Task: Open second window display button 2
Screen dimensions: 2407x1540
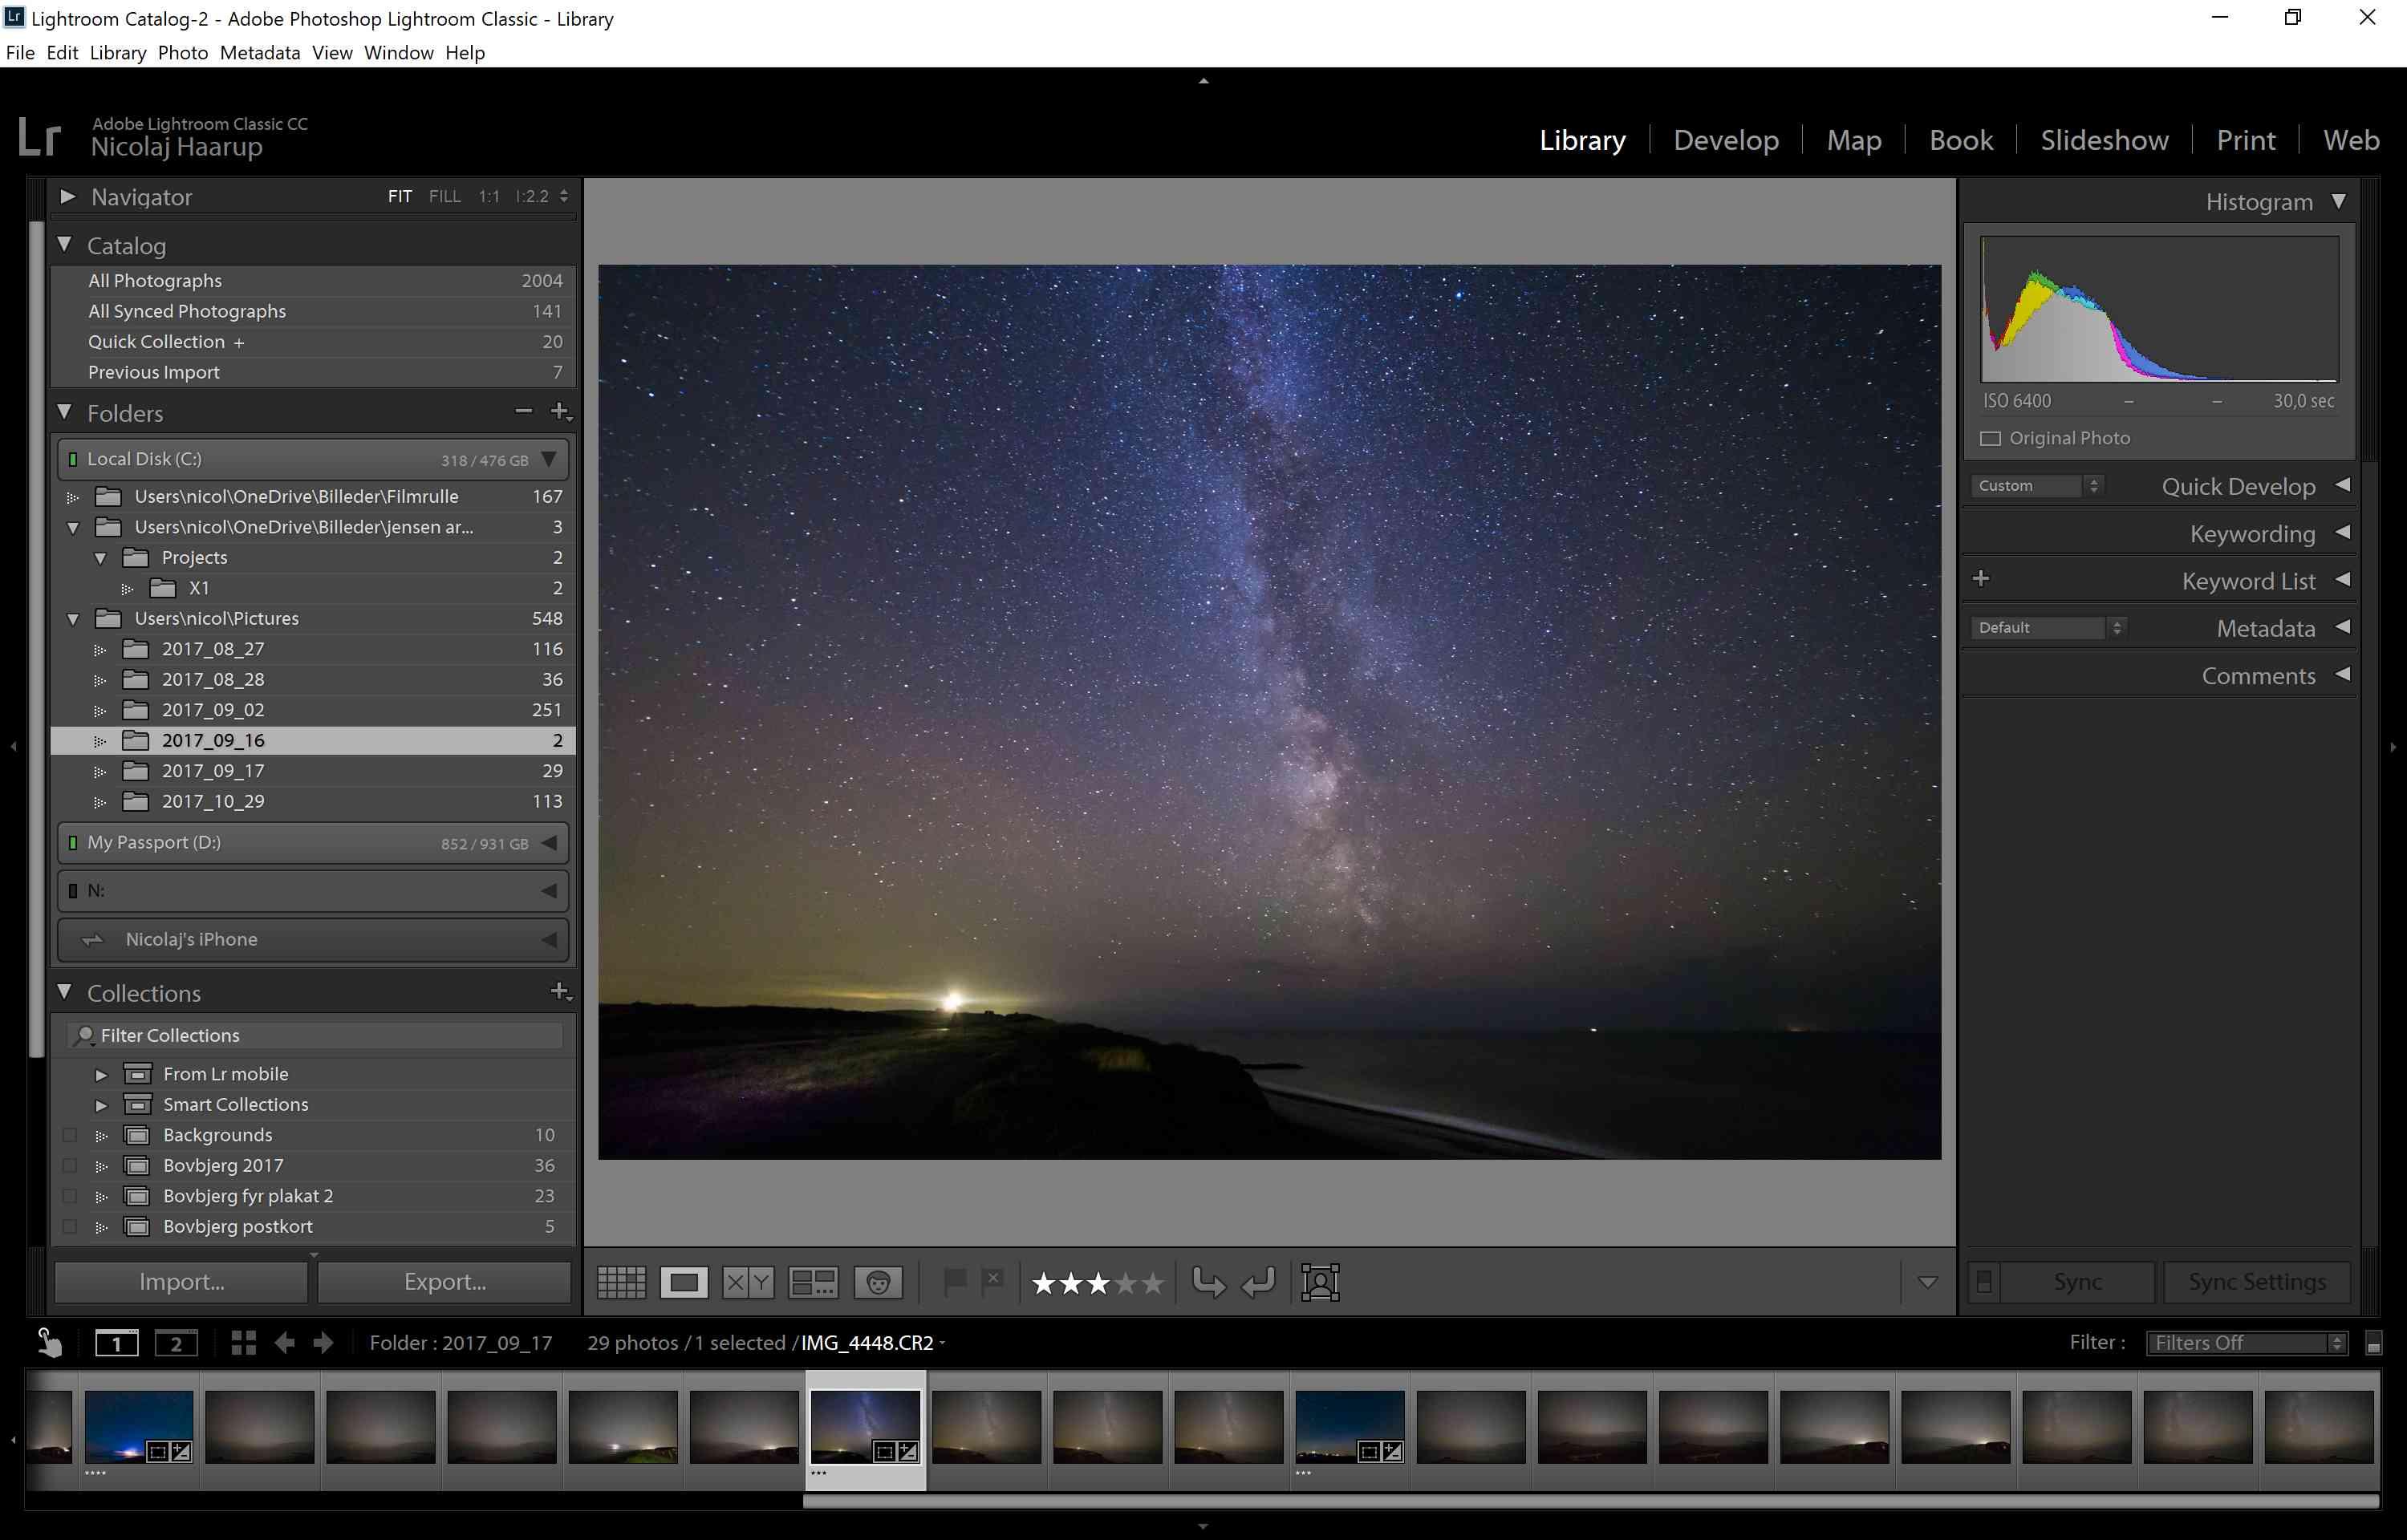Action: click(x=176, y=1343)
